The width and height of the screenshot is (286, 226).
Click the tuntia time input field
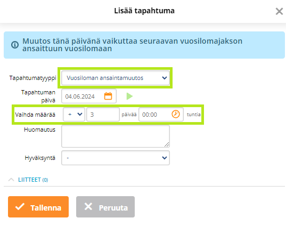tap(161, 115)
